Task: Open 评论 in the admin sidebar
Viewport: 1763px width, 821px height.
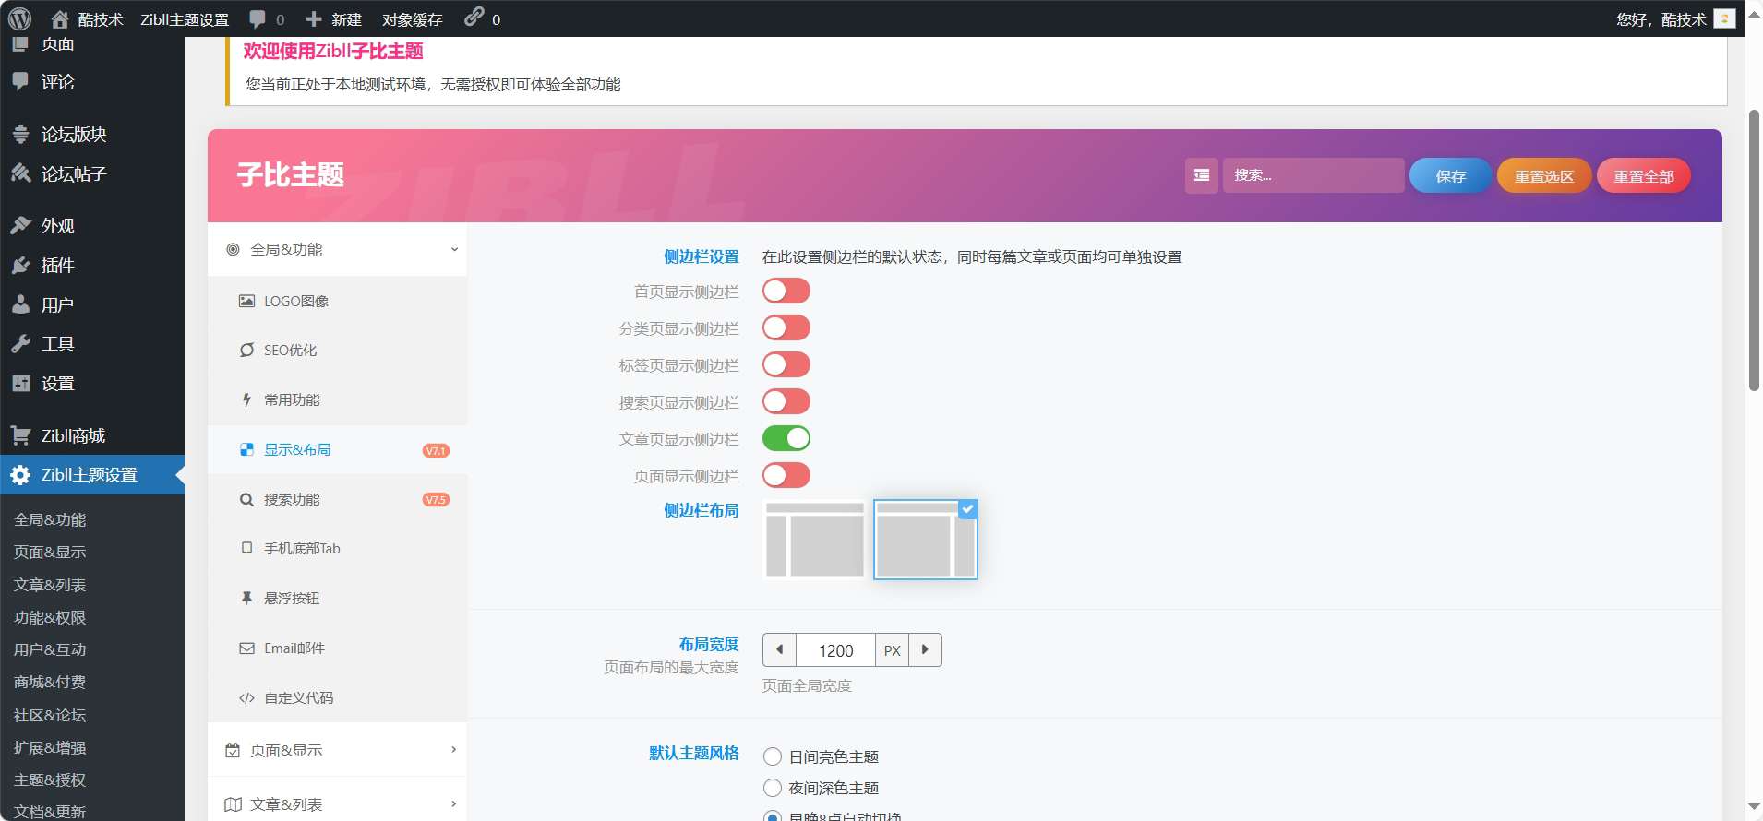Action: (x=57, y=82)
